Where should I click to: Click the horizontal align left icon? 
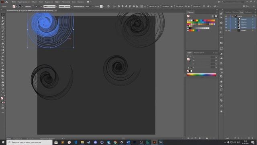[x=119, y=6]
